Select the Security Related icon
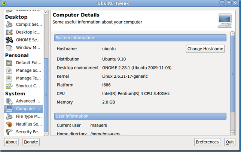This screenshot has width=241, height=152. point(9,132)
